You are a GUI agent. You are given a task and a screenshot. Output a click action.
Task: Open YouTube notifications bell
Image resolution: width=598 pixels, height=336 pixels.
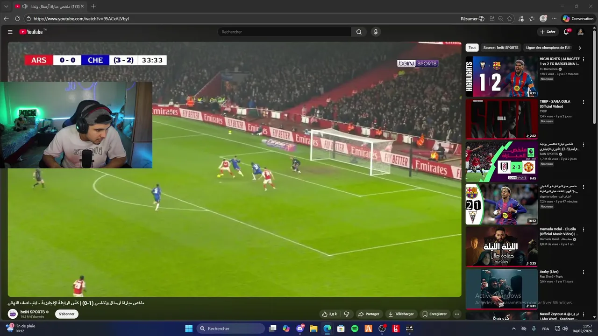(566, 32)
